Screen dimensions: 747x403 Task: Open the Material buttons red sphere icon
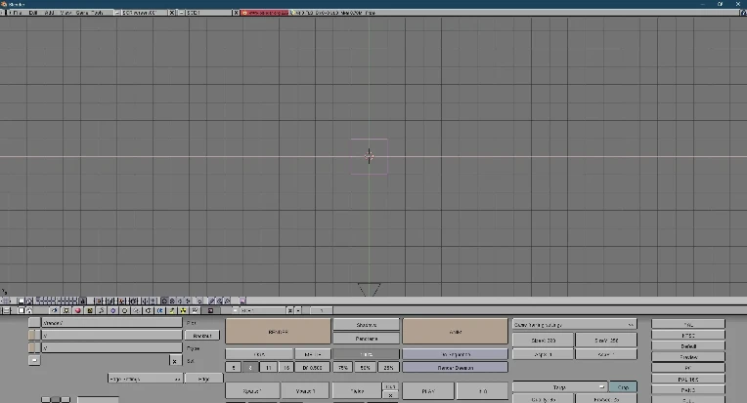coord(77,310)
